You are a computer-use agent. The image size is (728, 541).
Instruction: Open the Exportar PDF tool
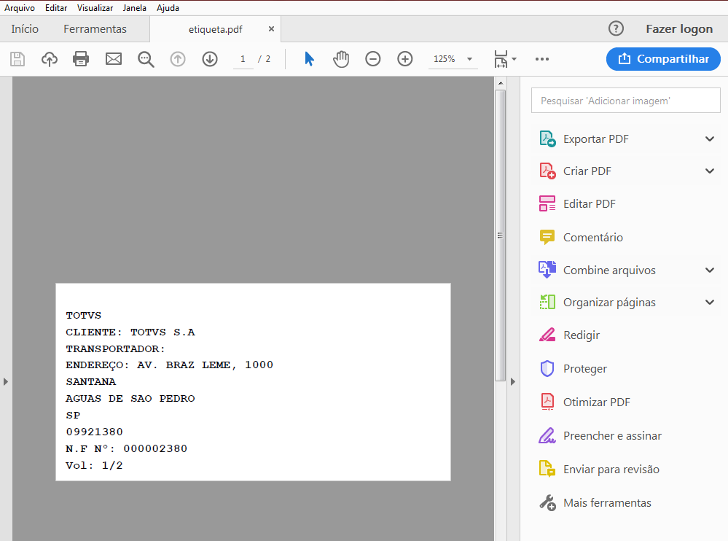click(x=595, y=139)
